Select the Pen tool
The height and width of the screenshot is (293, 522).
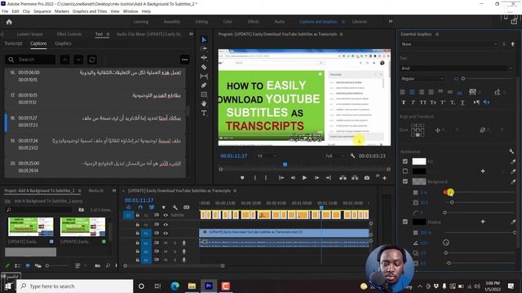204,85
